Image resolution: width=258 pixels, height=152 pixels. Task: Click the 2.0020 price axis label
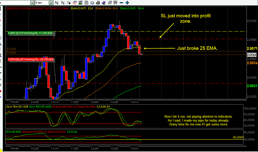tap(252, 96)
